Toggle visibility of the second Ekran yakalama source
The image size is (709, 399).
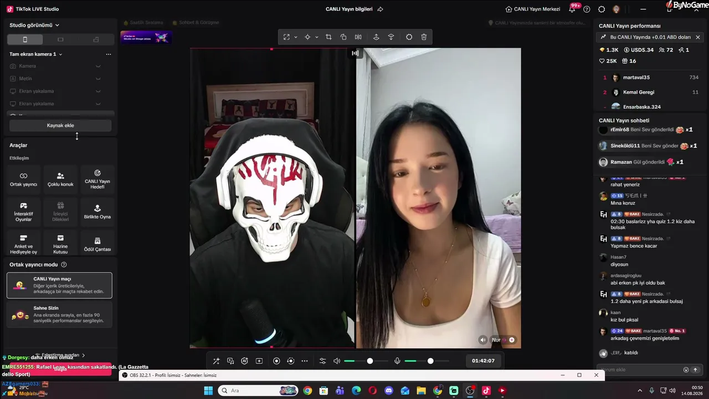point(98,104)
